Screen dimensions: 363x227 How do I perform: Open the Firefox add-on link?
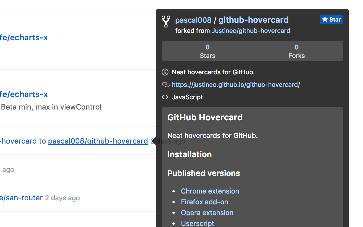pos(204,202)
